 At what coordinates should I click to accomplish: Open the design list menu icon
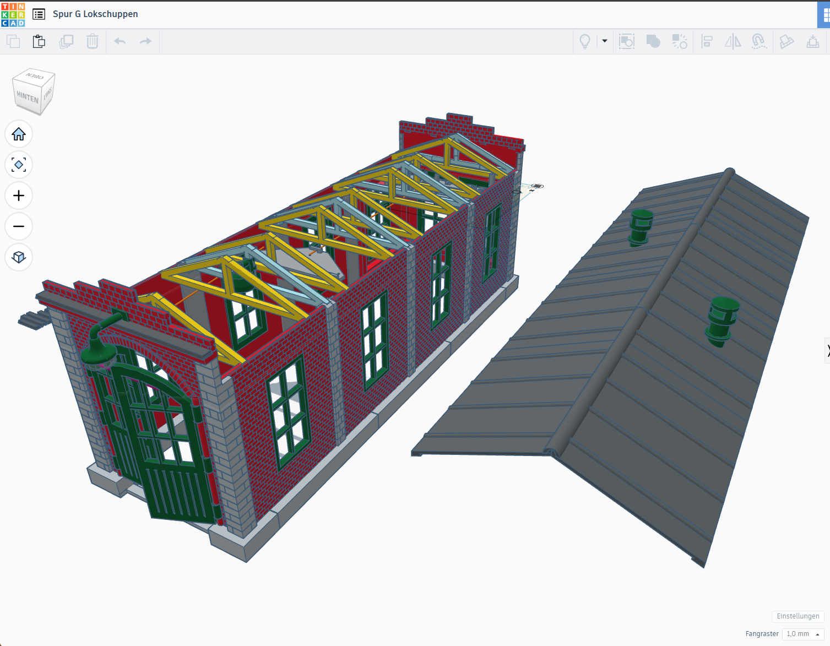coord(39,14)
